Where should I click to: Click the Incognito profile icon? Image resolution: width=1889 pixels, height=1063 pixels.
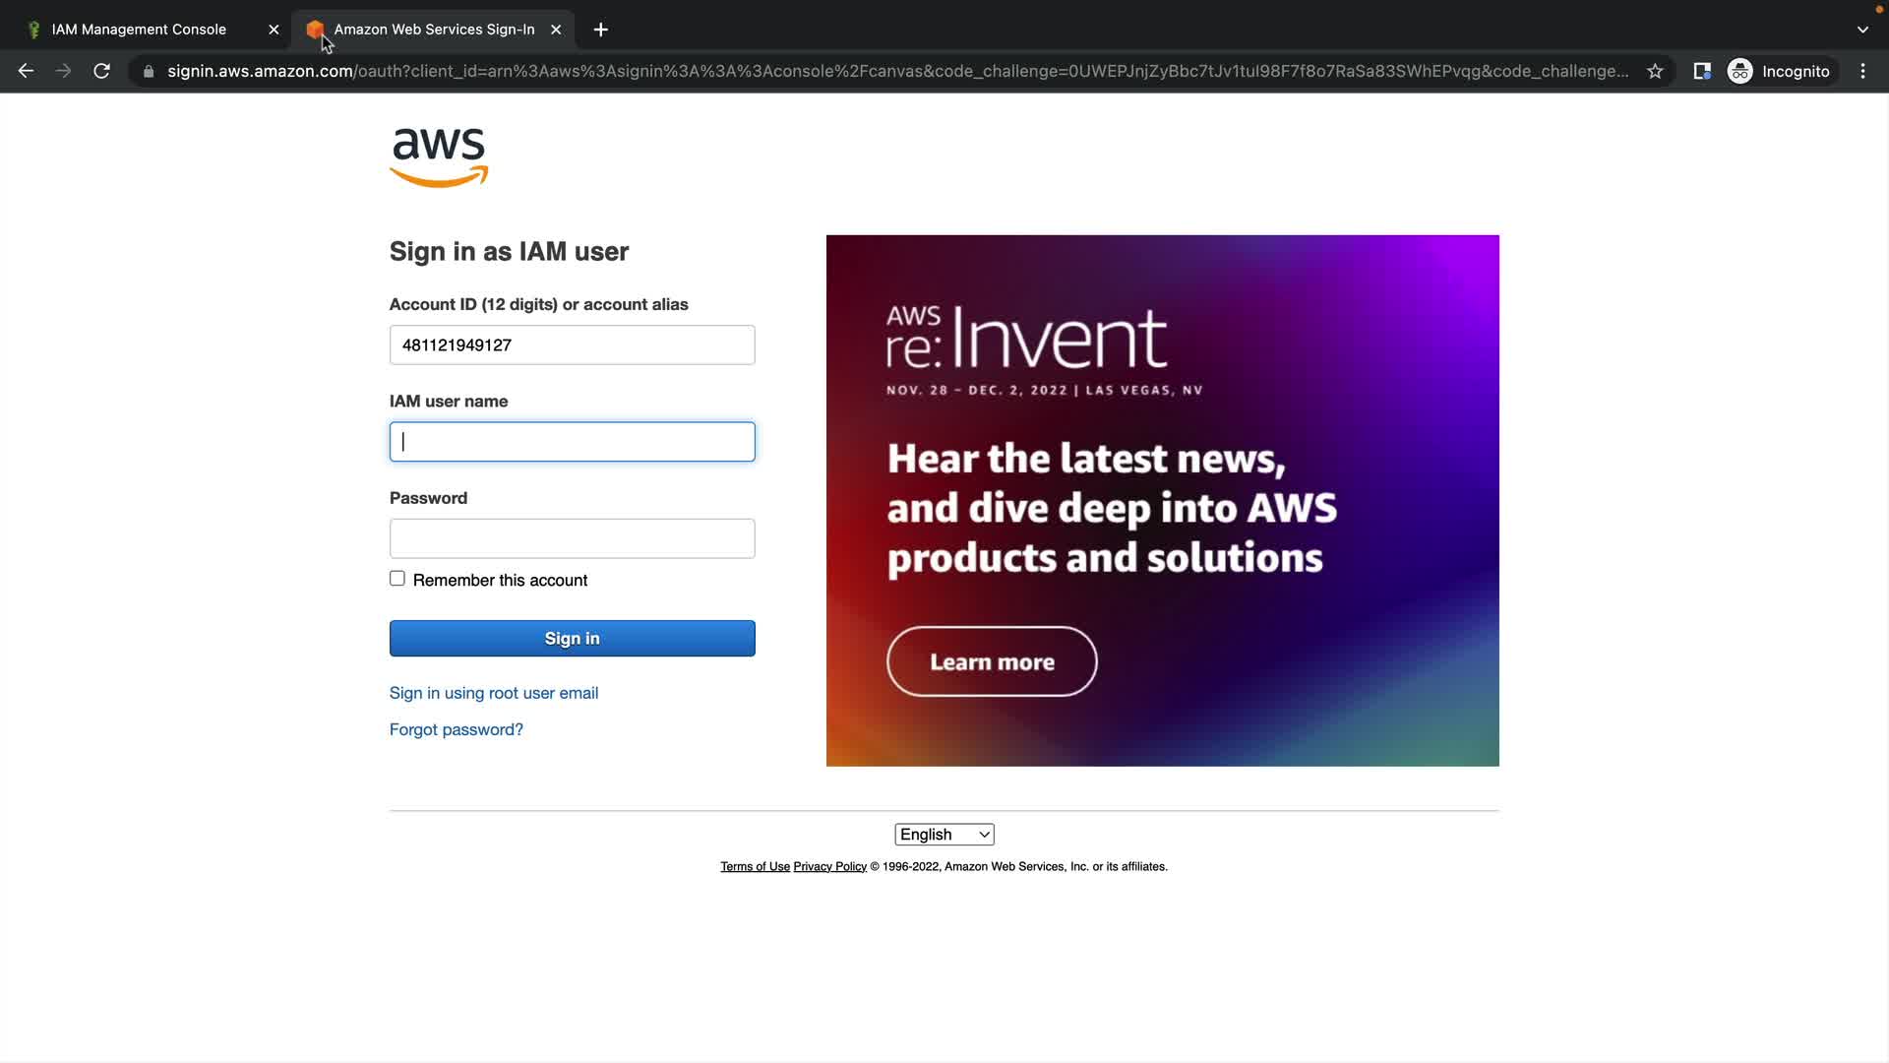1740,71
